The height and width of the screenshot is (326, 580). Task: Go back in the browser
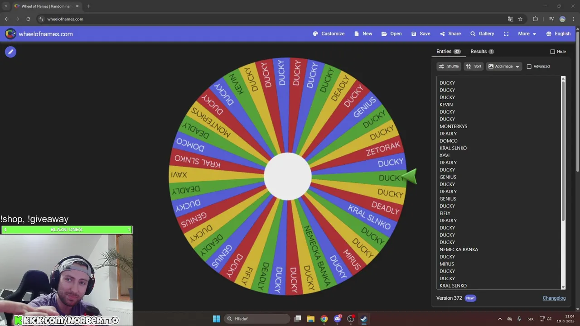(x=6, y=19)
